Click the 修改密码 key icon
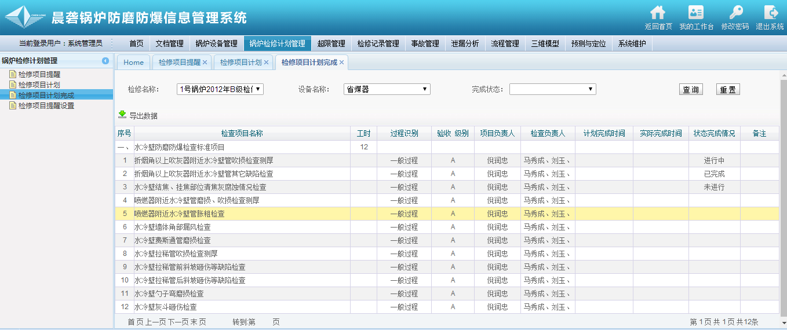The width and height of the screenshot is (787, 330). click(735, 13)
